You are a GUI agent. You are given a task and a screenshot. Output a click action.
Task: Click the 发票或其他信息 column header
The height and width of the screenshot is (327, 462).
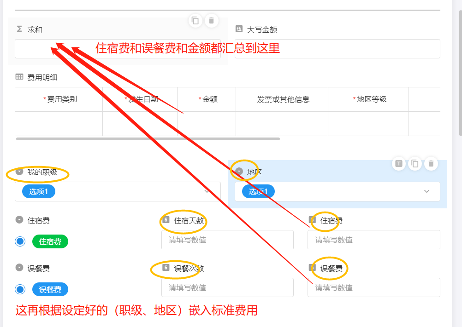282,99
